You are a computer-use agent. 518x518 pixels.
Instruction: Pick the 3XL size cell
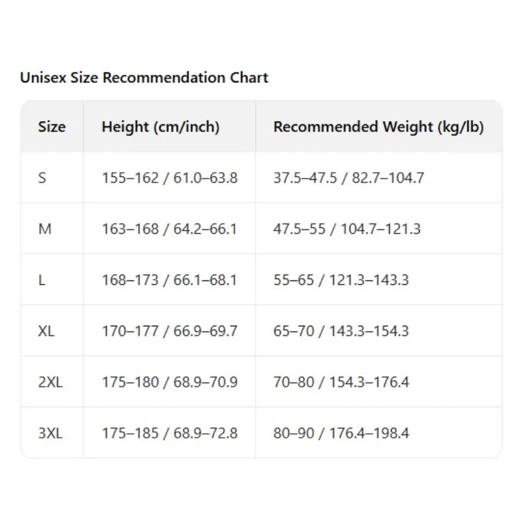point(52,433)
